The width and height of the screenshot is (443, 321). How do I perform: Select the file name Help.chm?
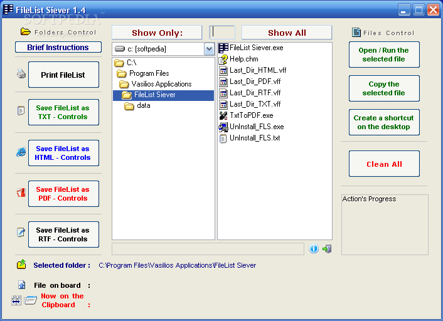(244, 59)
